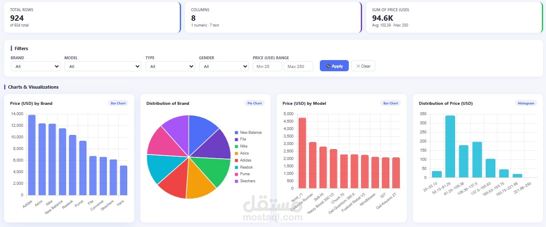
Task: Select the Calibrate Runner bar
Action: click(313, 165)
